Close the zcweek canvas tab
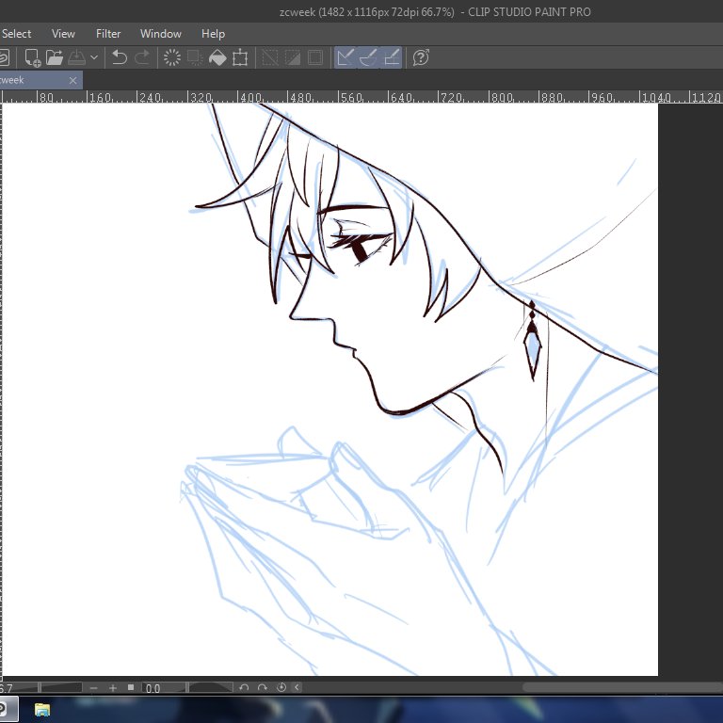Screen dimensions: 723x723 point(72,81)
